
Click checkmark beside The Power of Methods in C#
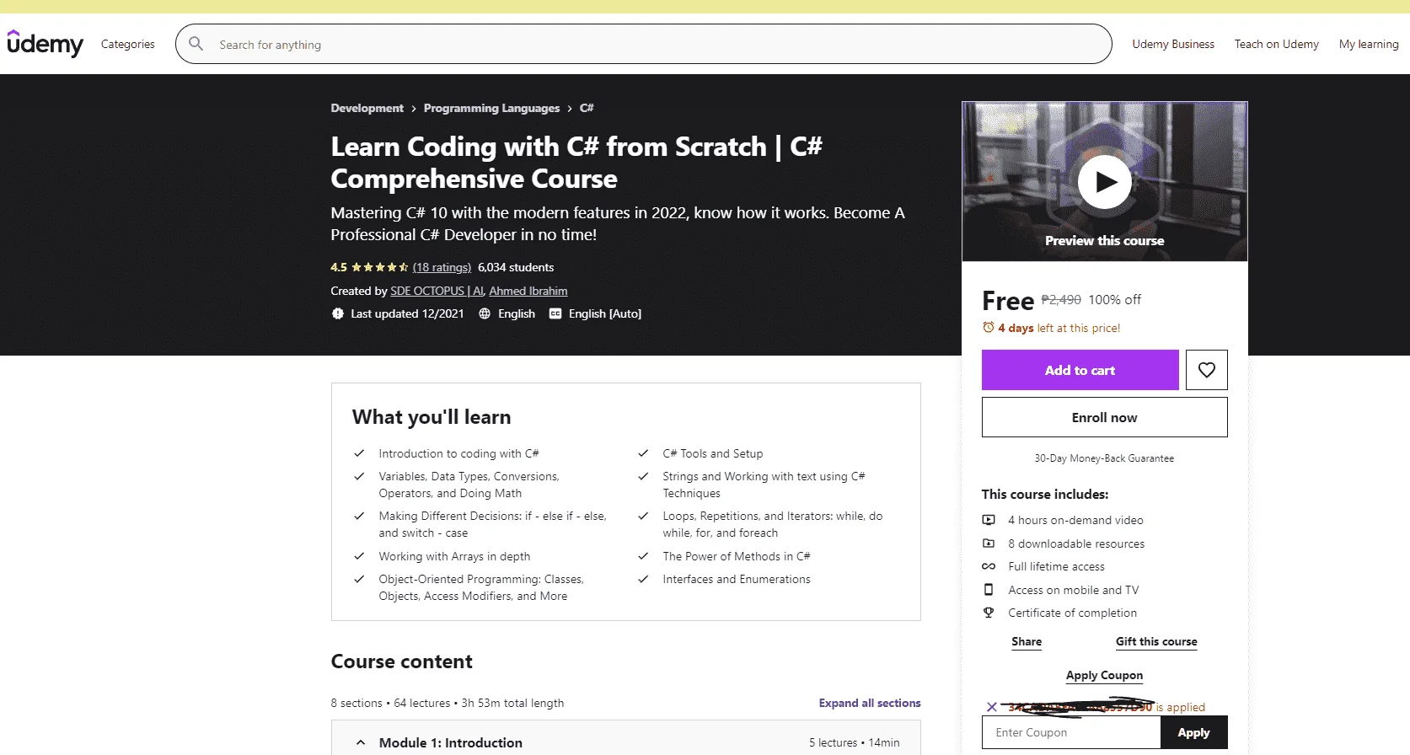[643, 556]
